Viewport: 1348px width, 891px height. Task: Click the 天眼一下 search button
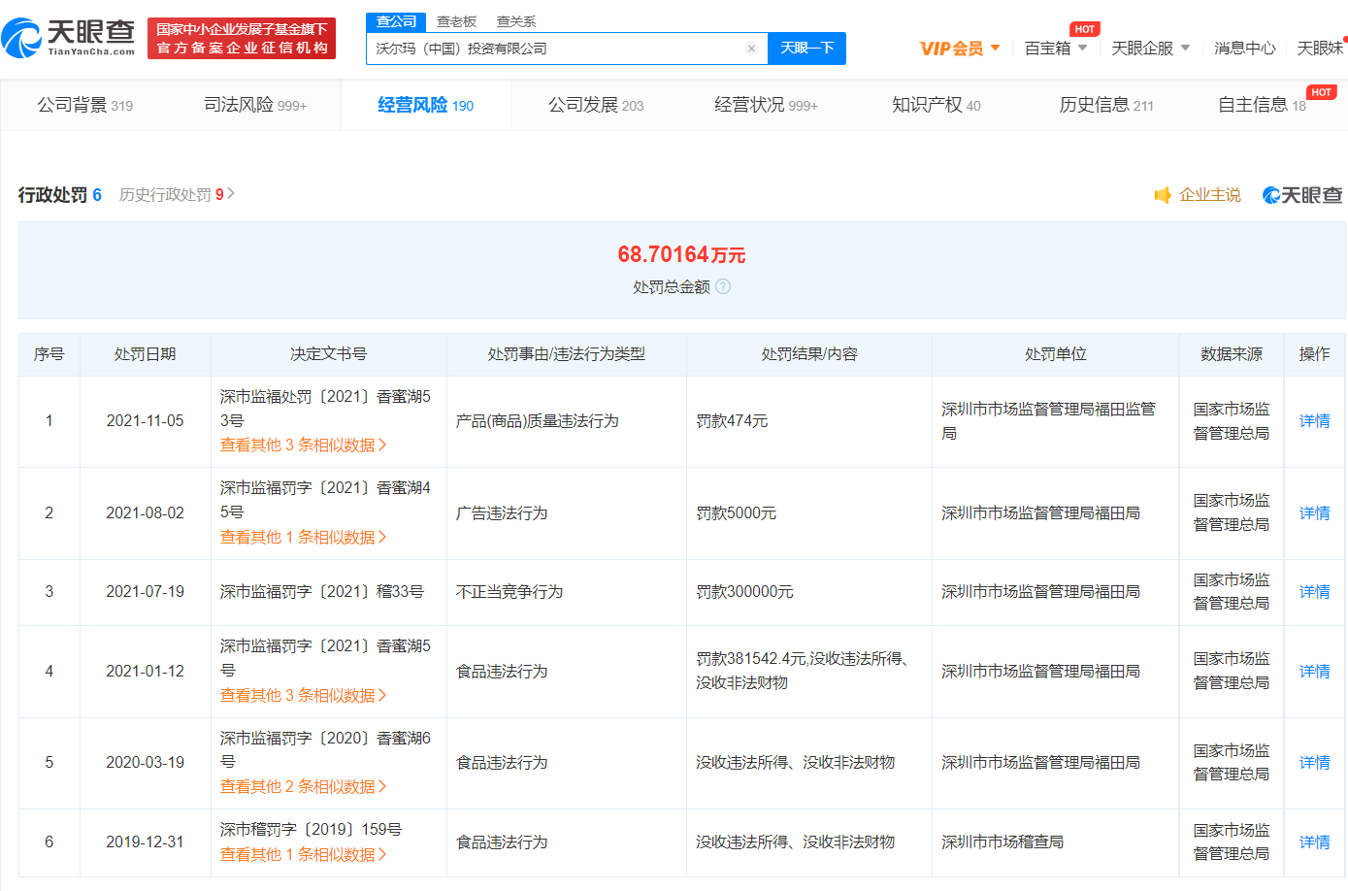coord(806,49)
